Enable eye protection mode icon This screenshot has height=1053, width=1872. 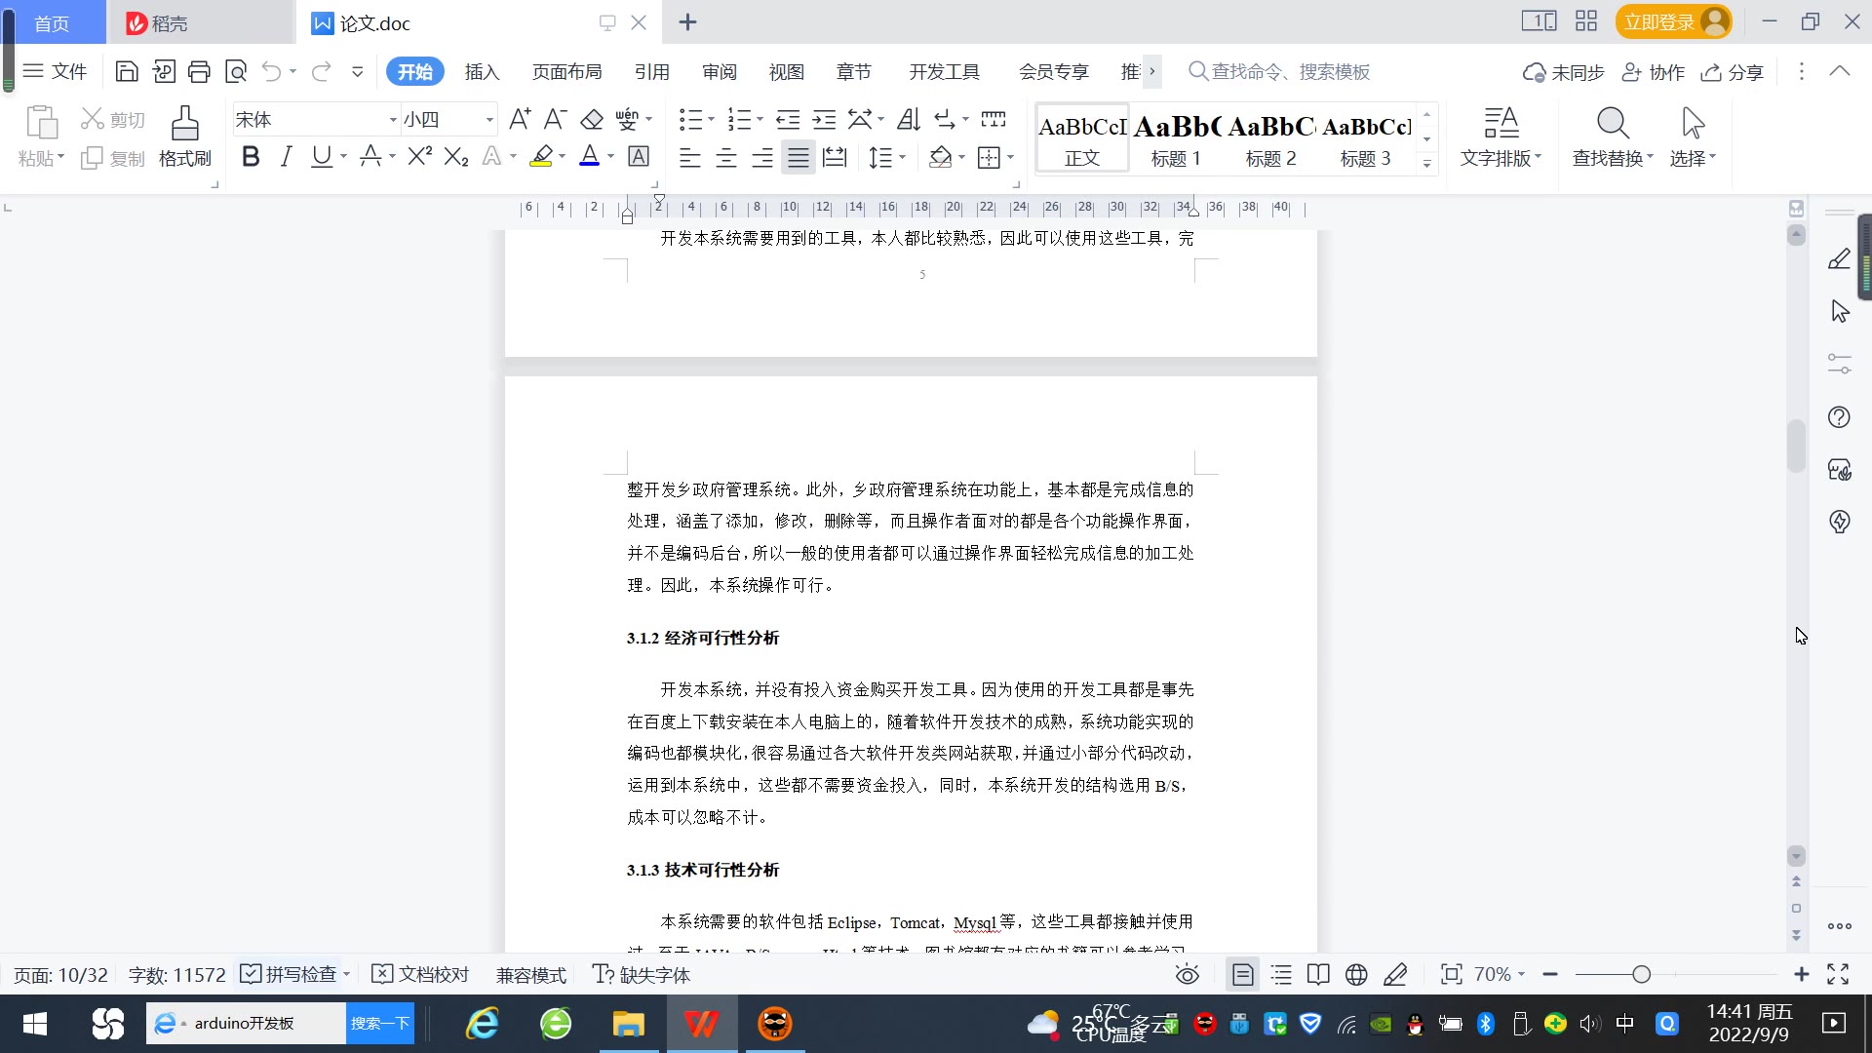(1187, 974)
